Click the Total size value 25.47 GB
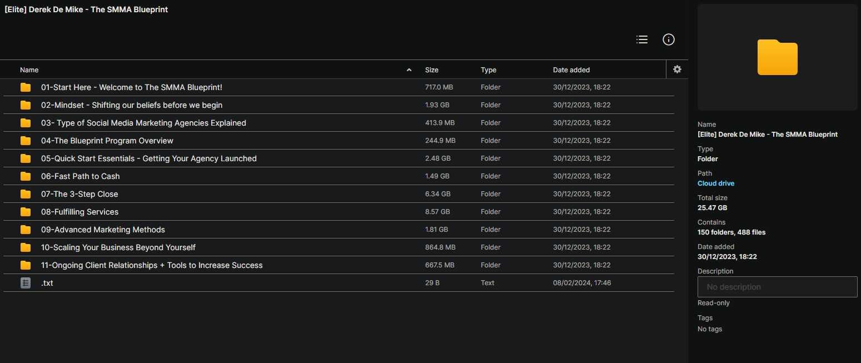 pyautogui.click(x=712, y=208)
